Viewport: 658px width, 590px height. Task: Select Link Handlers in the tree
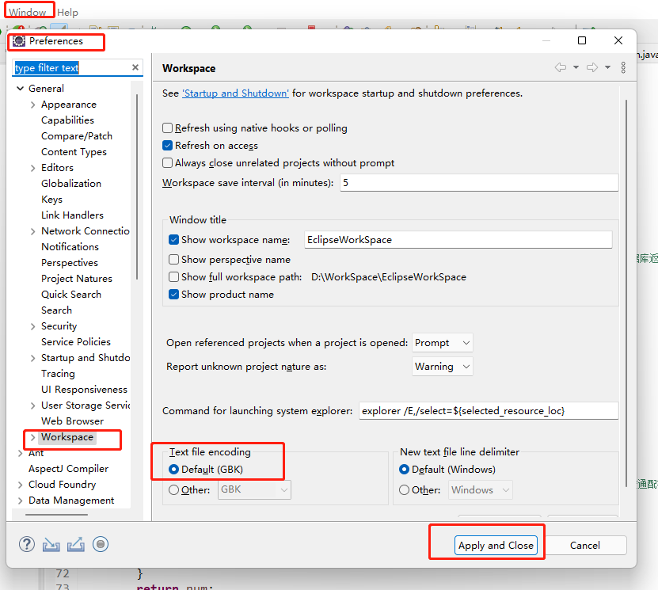click(x=72, y=215)
